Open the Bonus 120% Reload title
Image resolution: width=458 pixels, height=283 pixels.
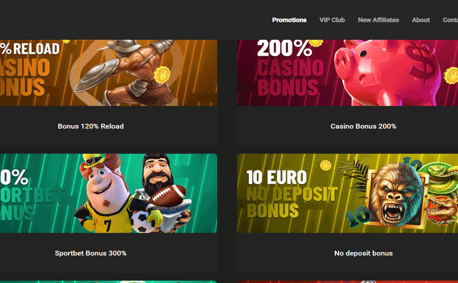(x=91, y=126)
